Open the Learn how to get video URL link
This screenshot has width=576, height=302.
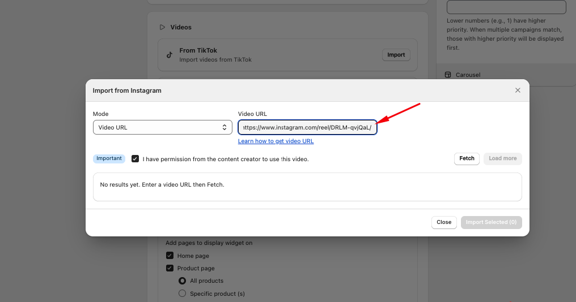[x=276, y=141]
